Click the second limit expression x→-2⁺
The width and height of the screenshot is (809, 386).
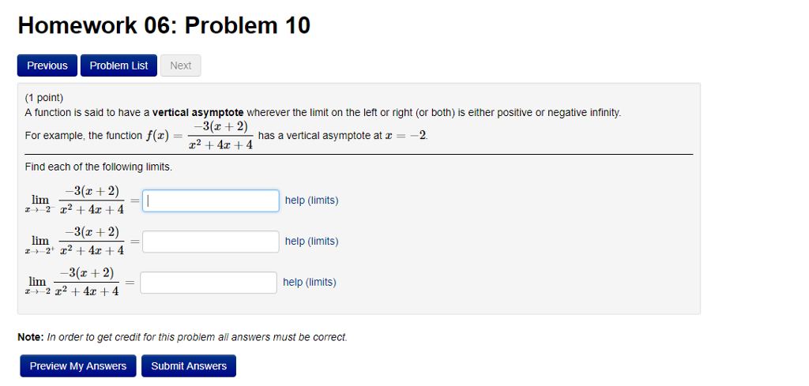coord(74,242)
